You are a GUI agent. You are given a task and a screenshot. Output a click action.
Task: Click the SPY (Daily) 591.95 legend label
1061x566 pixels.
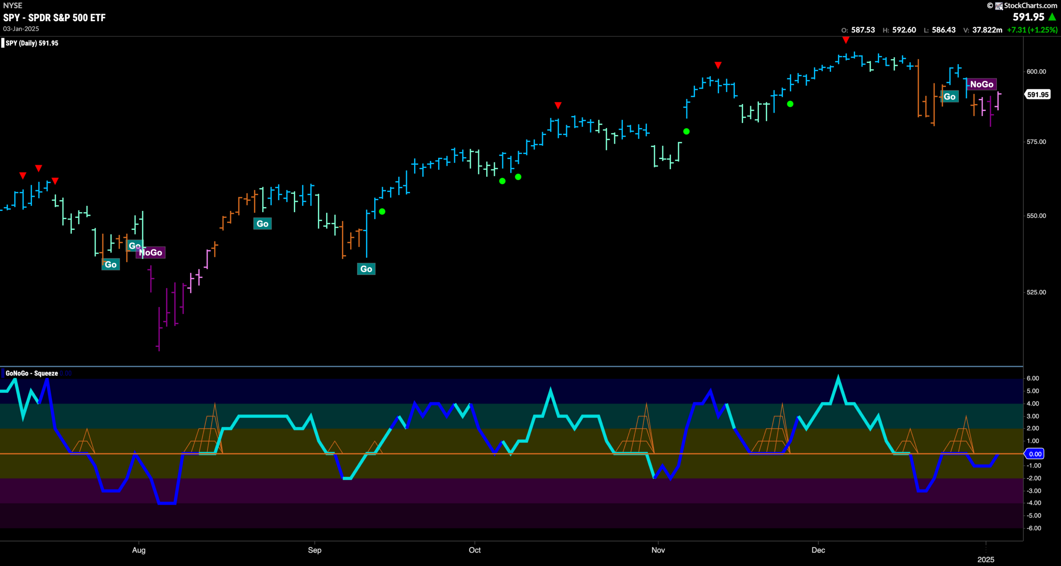point(32,43)
